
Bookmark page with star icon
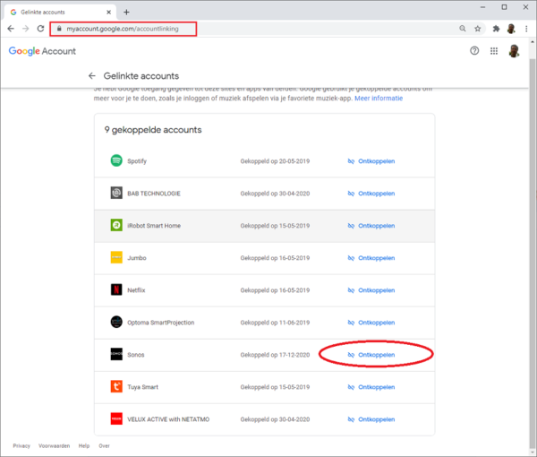point(477,29)
